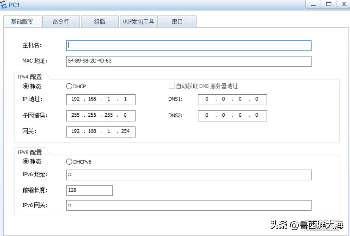Open the UDP发包工具 tab

click(138, 22)
